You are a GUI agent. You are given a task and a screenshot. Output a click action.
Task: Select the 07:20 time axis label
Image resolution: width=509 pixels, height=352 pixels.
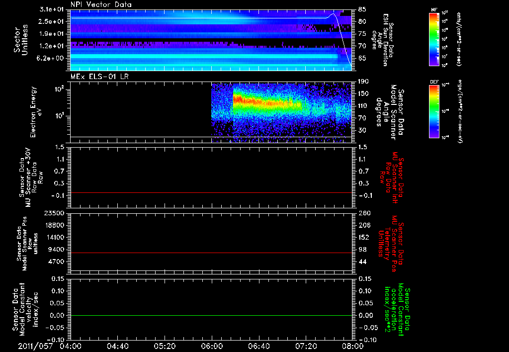pos(306,346)
